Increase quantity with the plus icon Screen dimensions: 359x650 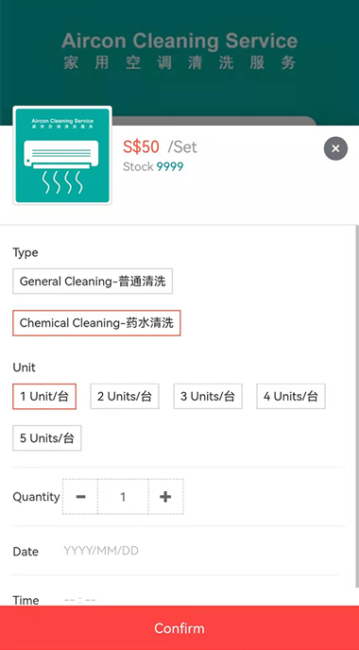[x=165, y=497]
